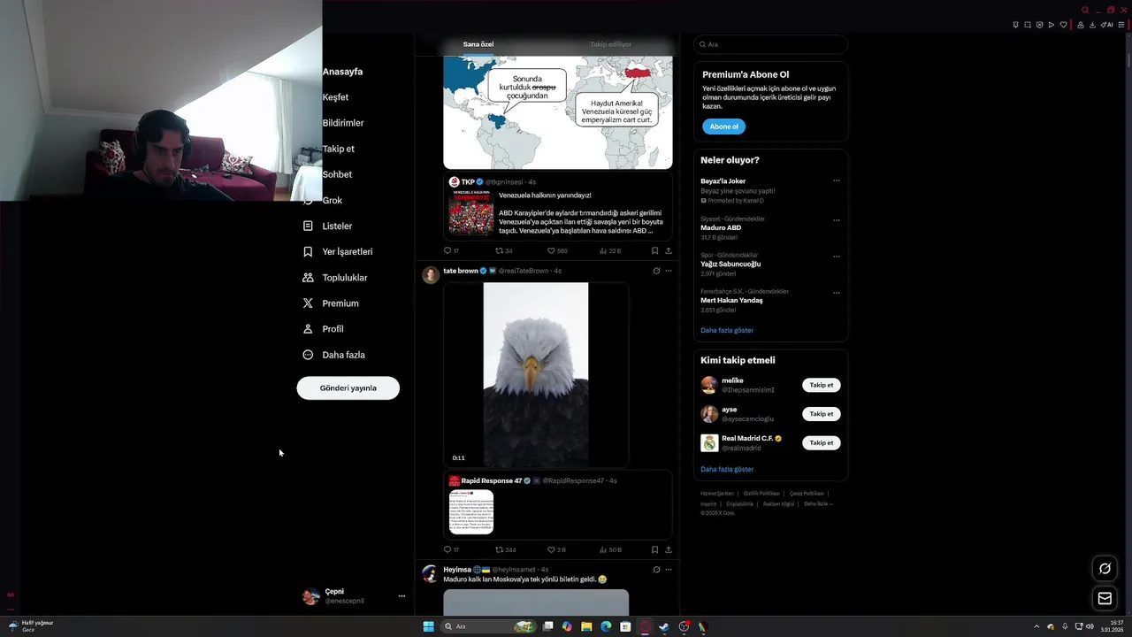Bookmark the tate brown post
1132x637 pixels.
[654, 549]
